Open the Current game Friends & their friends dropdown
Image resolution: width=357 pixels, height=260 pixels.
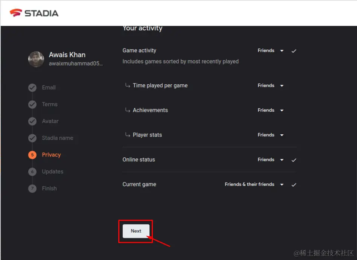[x=254, y=184]
